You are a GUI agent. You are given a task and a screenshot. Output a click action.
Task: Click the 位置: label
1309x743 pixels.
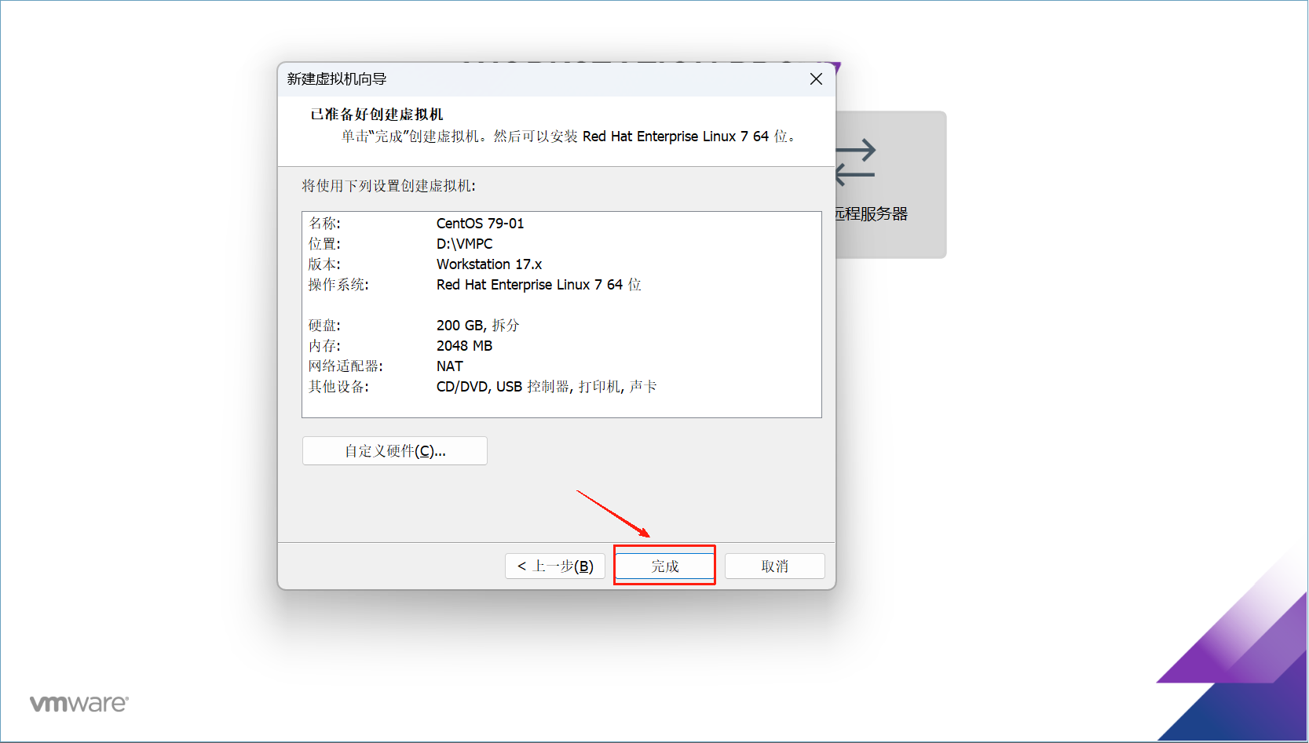pos(324,244)
